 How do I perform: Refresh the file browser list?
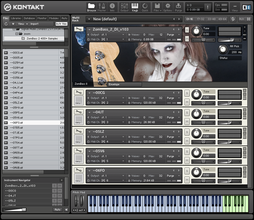pos(6,24)
